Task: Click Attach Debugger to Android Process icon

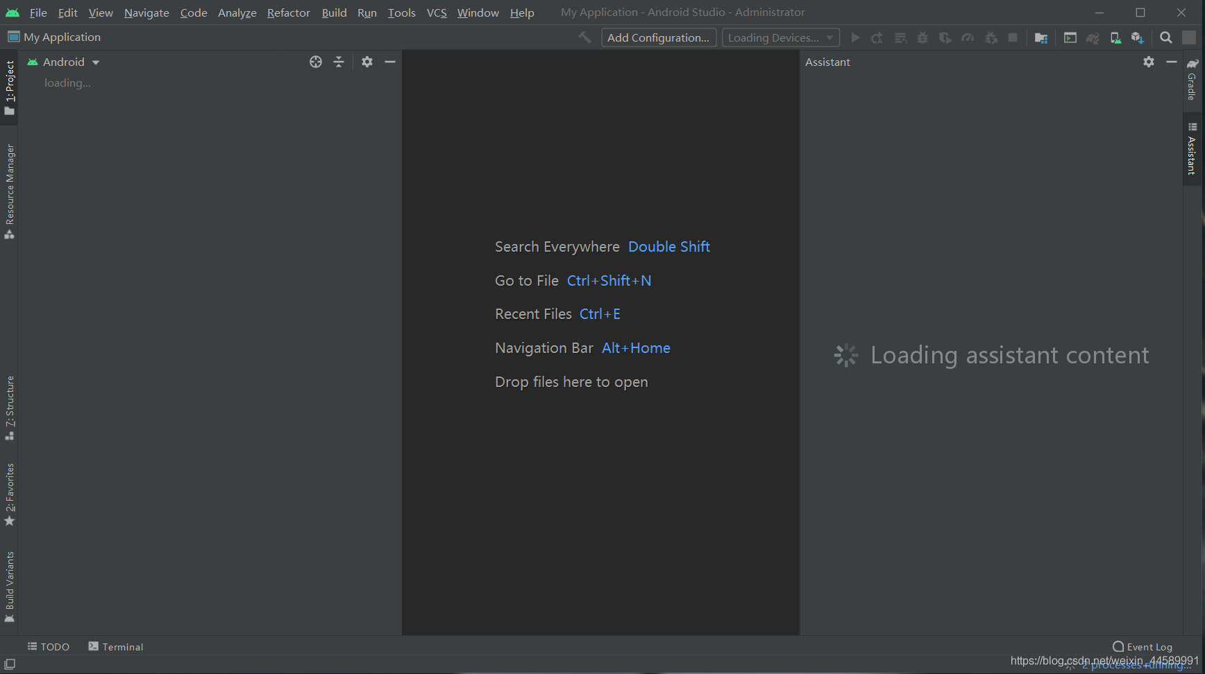Action: 991,37
